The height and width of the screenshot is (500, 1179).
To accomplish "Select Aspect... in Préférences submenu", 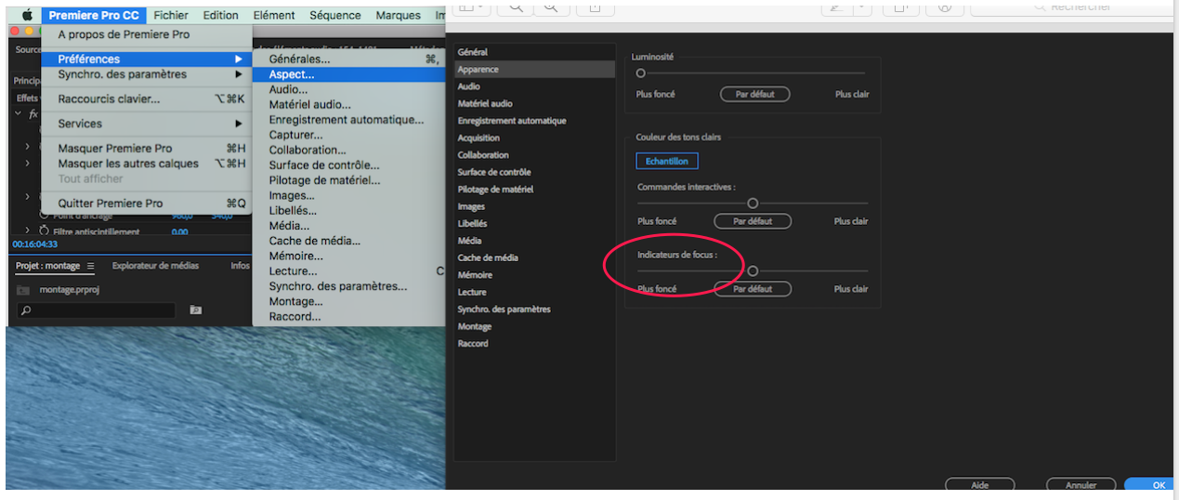I will (x=349, y=74).
